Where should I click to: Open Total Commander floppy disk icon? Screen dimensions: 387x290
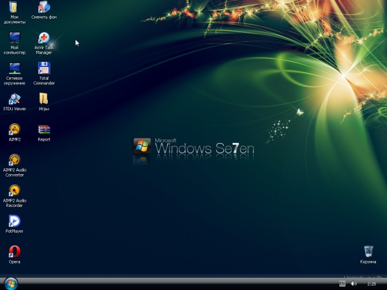click(x=44, y=68)
